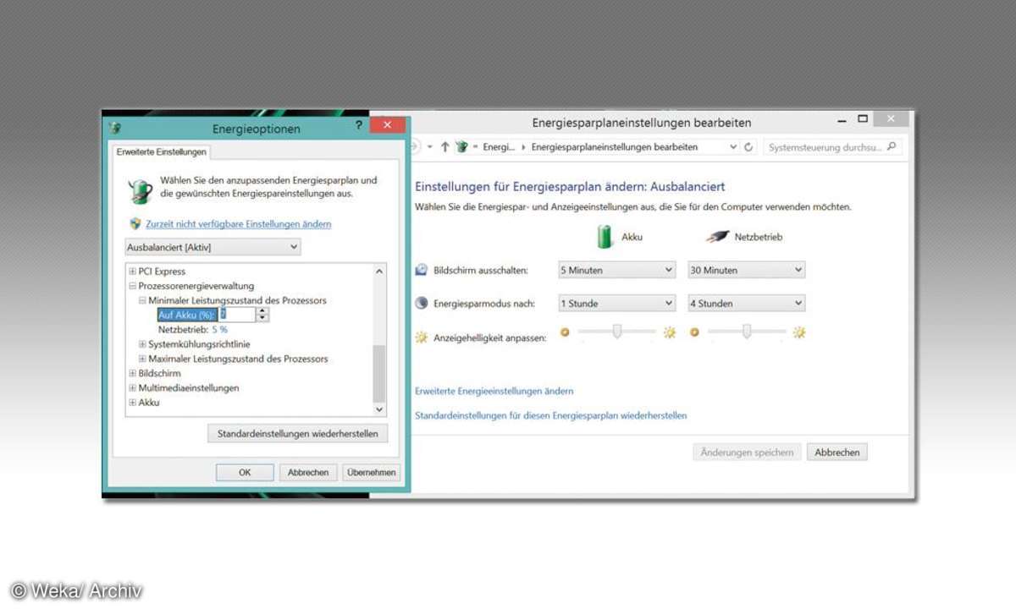Click Abbrechen in the Energieoptionen dialog

308,473
